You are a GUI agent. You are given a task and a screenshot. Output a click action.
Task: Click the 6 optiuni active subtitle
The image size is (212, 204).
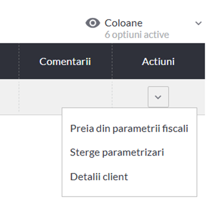[137, 35]
